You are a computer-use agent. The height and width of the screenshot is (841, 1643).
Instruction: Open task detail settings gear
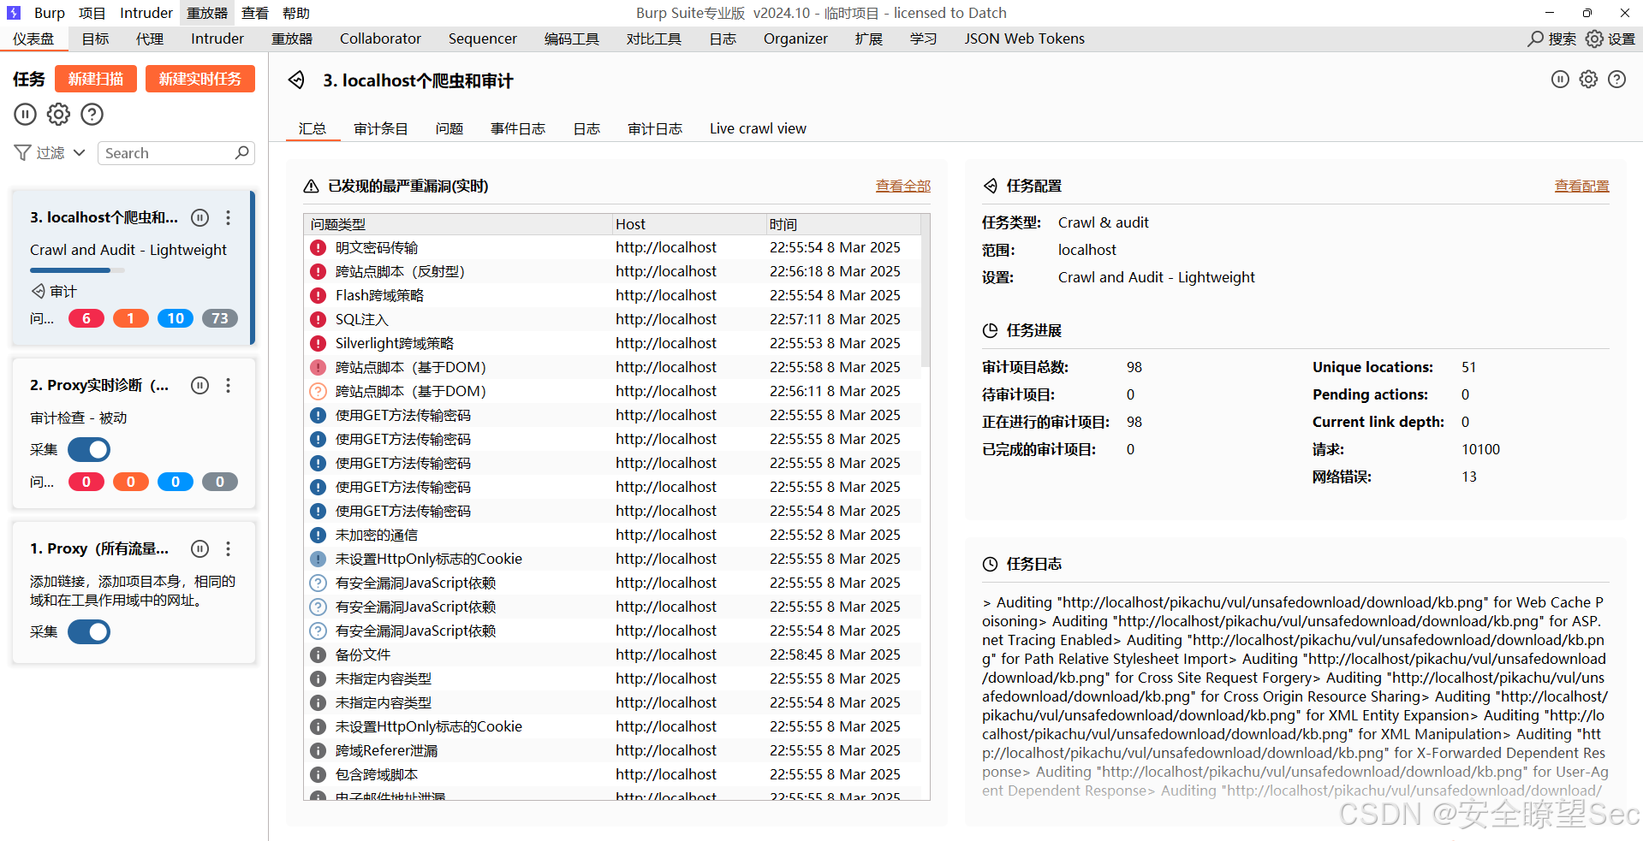tap(1588, 80)
